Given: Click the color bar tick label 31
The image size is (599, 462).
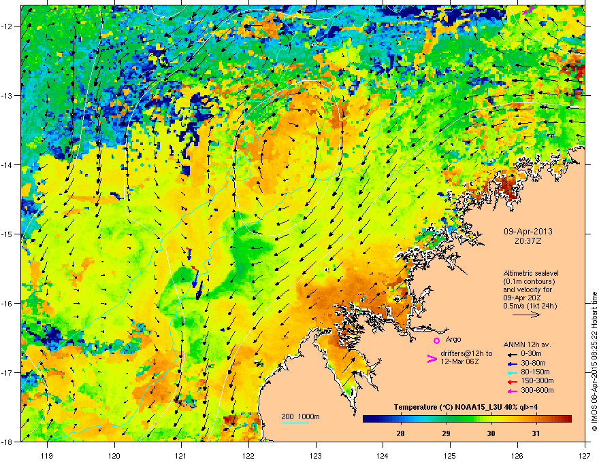Looking at the screenshot, I should [536, 433].
